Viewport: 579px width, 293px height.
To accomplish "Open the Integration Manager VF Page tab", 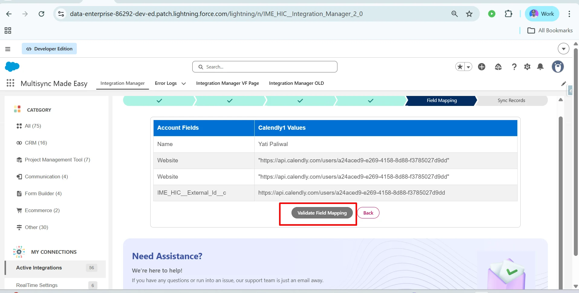I will [x=227, y=83].
